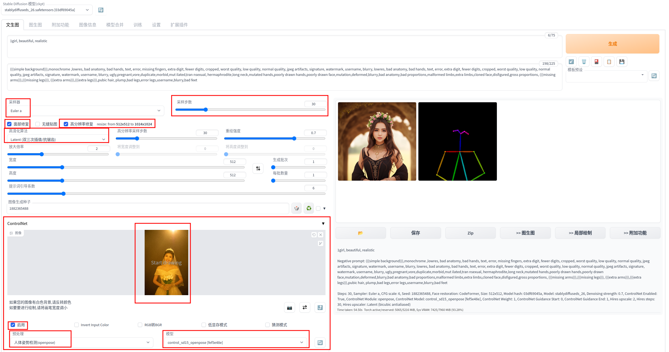Click the trash clear prompt icon
Image resolution: width=669 pixels, height=352 pixels.
pyautogui.click(x=584, y=62)
